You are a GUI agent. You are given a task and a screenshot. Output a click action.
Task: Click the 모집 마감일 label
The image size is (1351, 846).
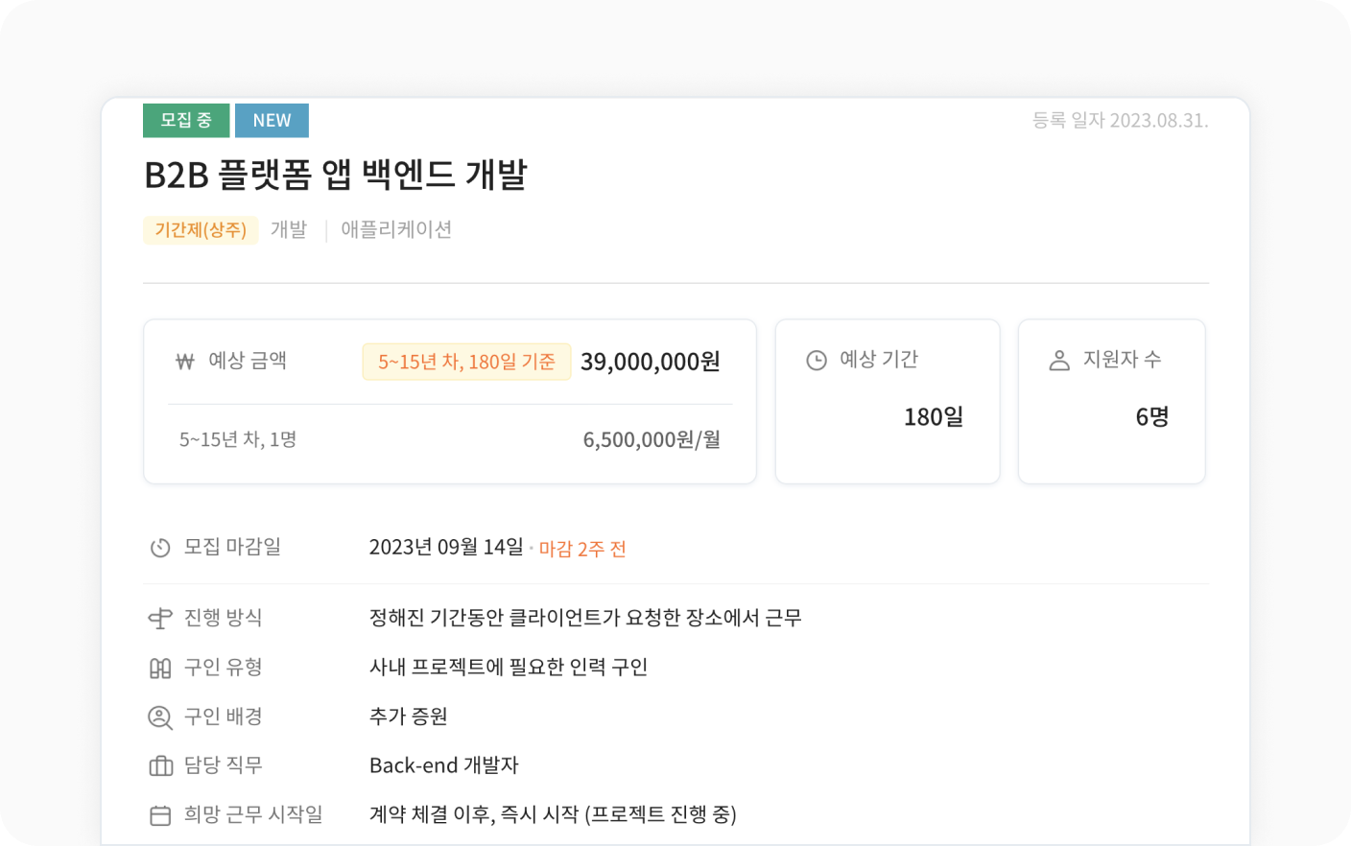pyautogui.click(x=233, y=547)
